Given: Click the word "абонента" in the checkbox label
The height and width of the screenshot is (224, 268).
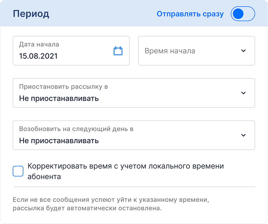Looking at the screenshot, I should point(44,177).
